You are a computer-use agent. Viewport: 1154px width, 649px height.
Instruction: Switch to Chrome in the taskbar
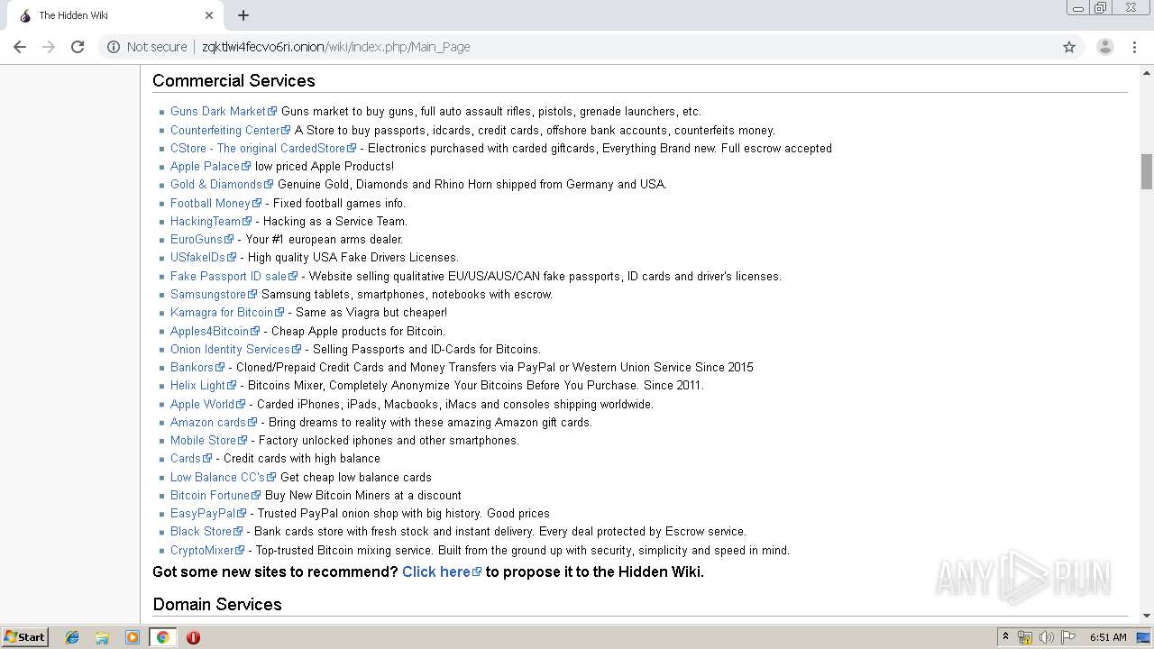pos(162,637)
